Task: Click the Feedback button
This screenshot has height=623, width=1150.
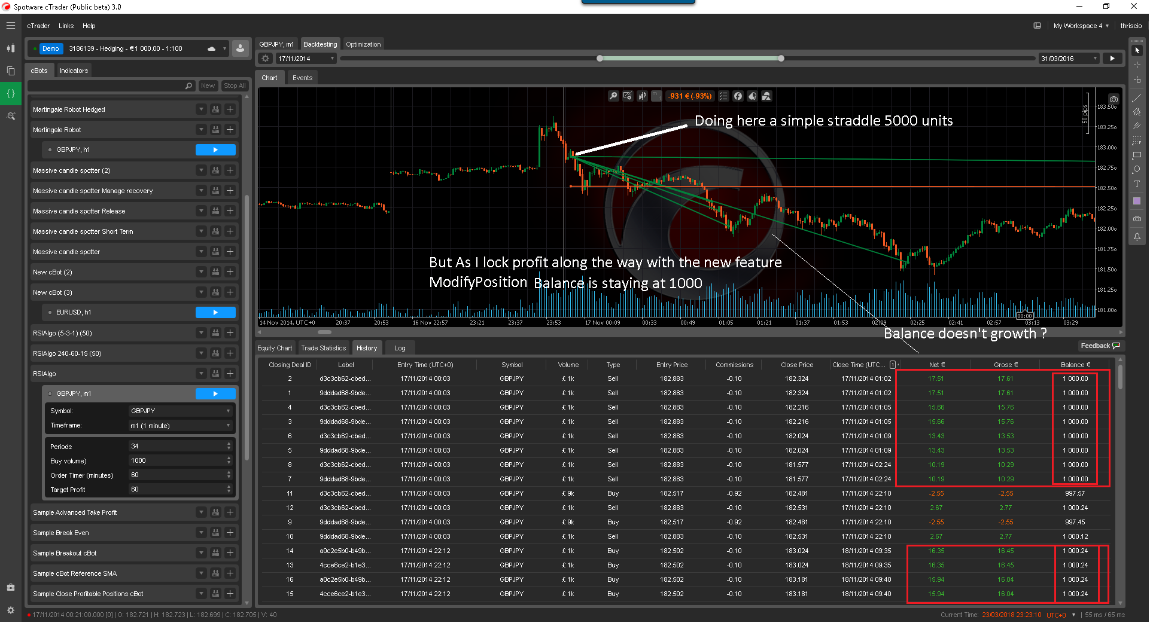Action: point(1100,346)
